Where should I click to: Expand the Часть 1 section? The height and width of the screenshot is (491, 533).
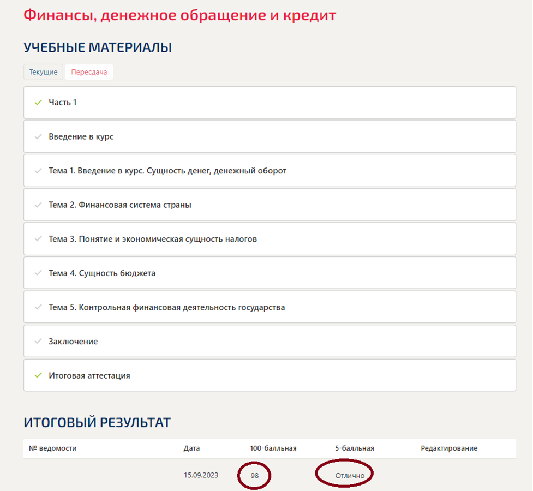(x=270, y=103)
